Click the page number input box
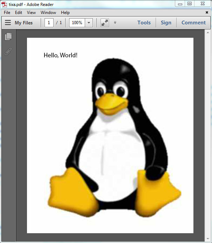The height and width of the screenshot is (243, 212). 49,23
